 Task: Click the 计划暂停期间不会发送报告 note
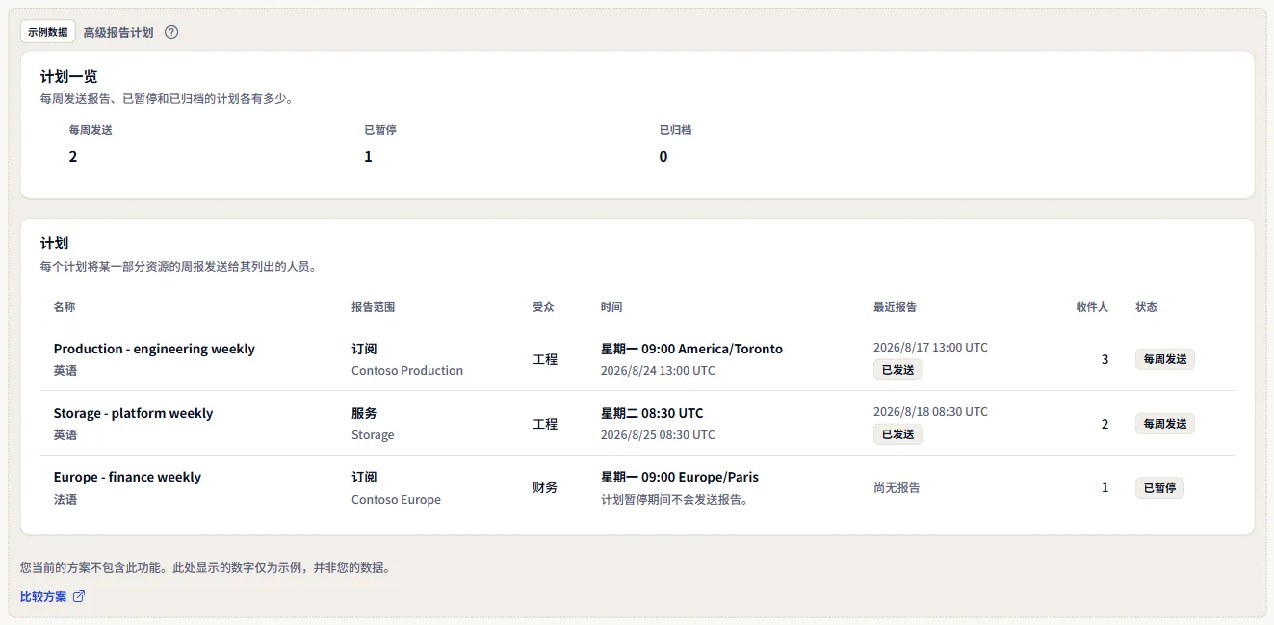675,499
